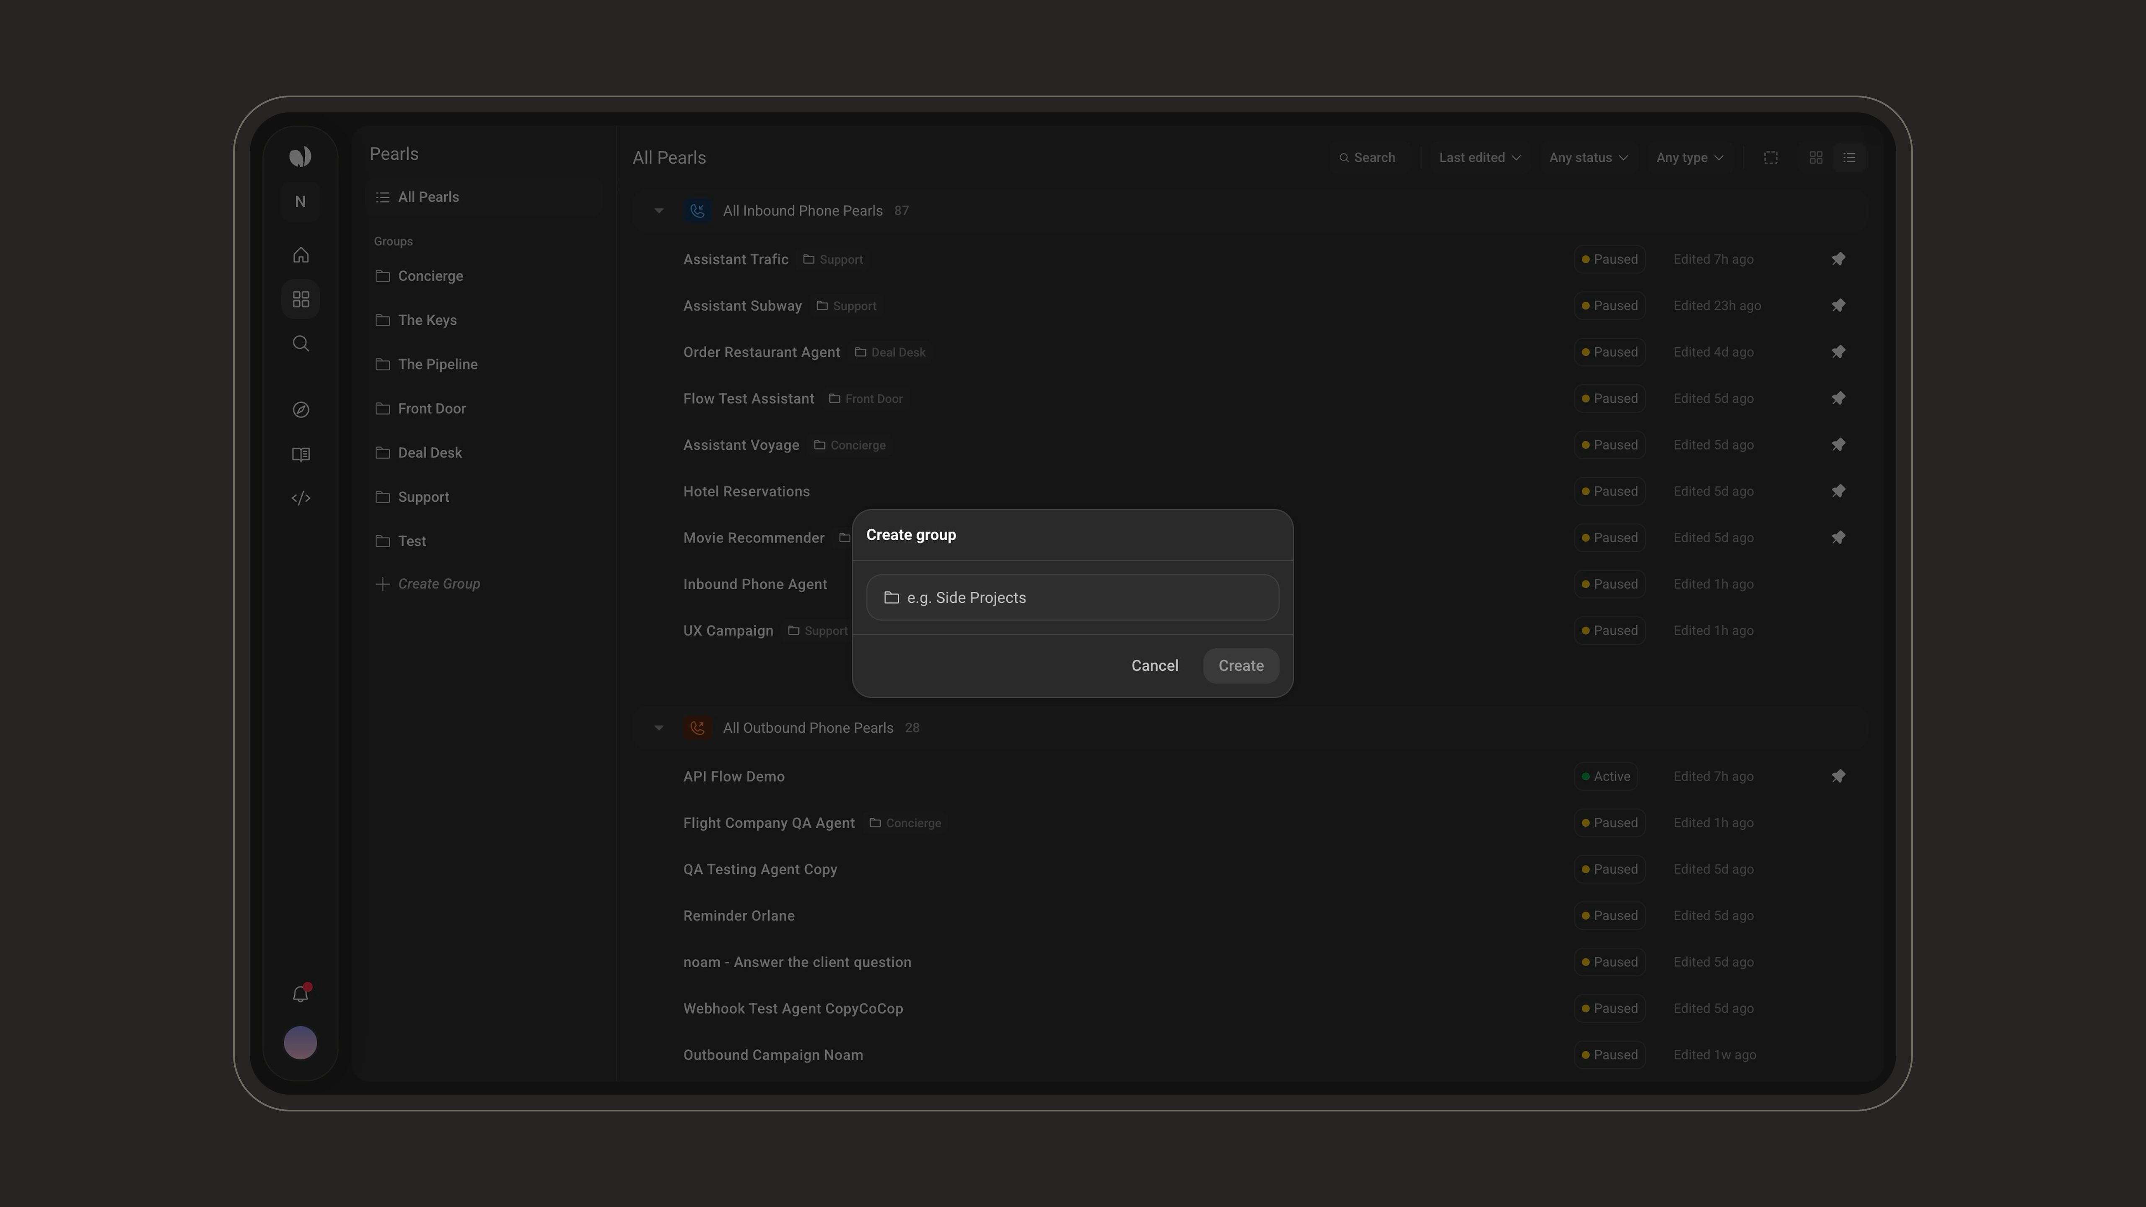Unpin Hotel Reservations pearl
2146x1207 pixels.
point(1839,492)
